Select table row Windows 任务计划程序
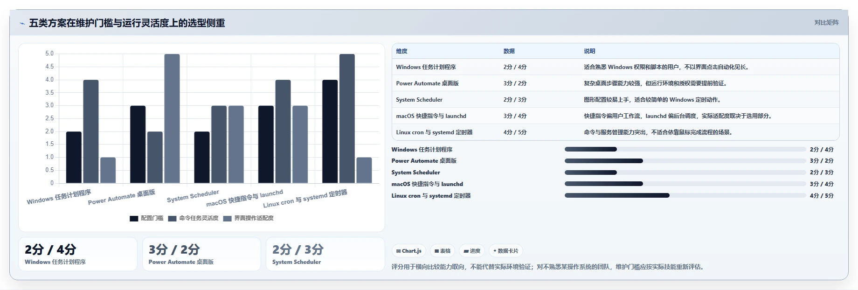 coord(616,67)
